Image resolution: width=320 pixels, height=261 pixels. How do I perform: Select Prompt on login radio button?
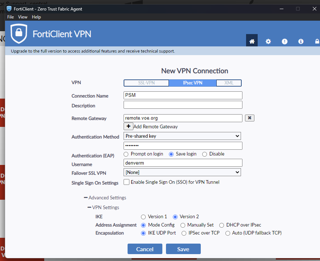[x=126, y=154]
